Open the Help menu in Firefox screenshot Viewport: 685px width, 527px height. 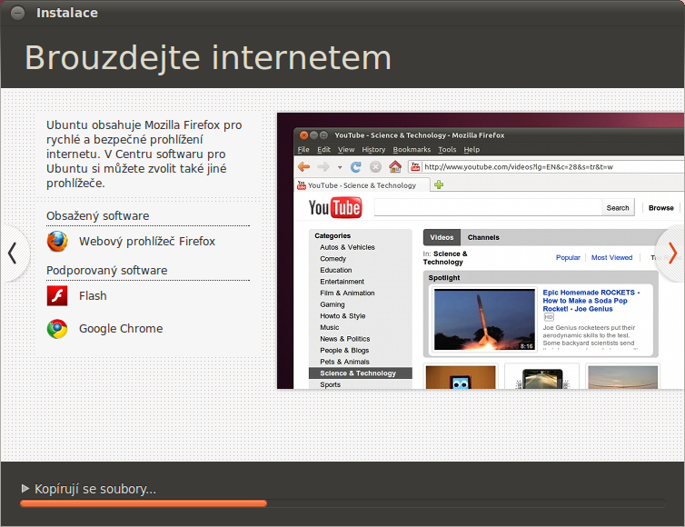tap(472, 149)
